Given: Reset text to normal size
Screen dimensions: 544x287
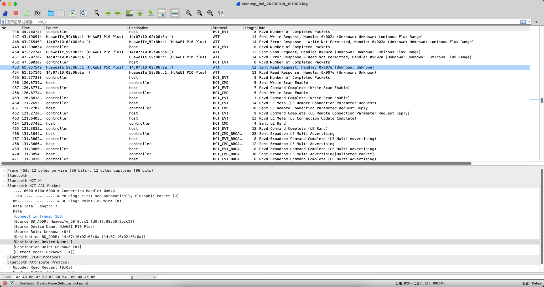Looking at the screenshot, I should 210,13.
